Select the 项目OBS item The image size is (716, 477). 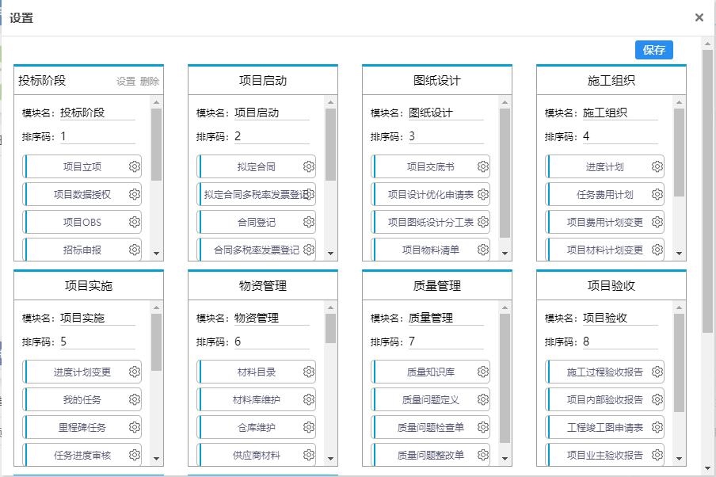tap(82, 222)
